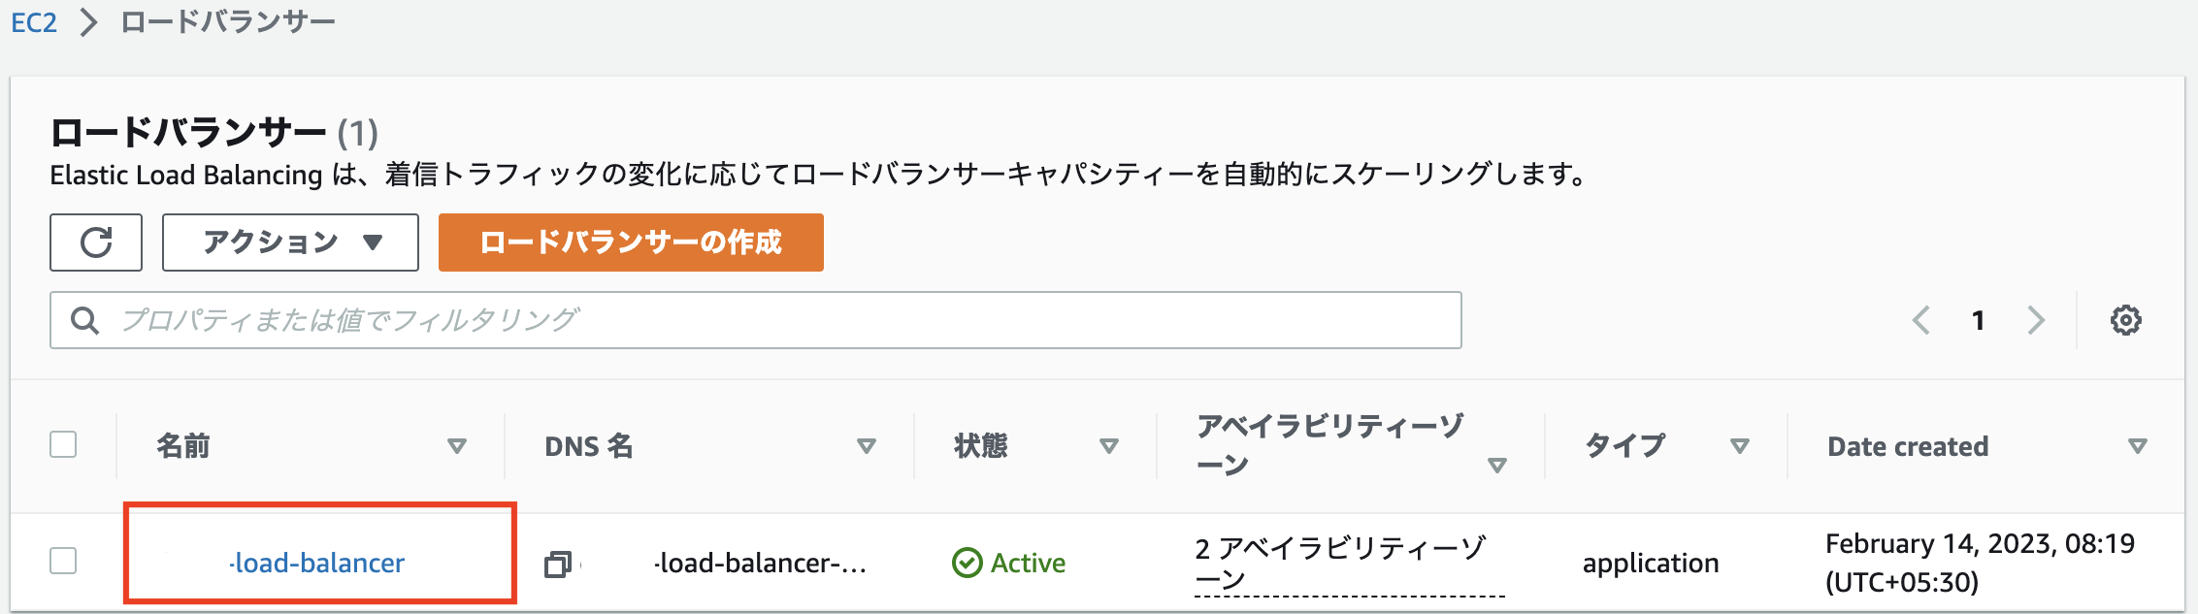Open the load-balancer name link
The image size is (2198, 614).
(317, 563)
